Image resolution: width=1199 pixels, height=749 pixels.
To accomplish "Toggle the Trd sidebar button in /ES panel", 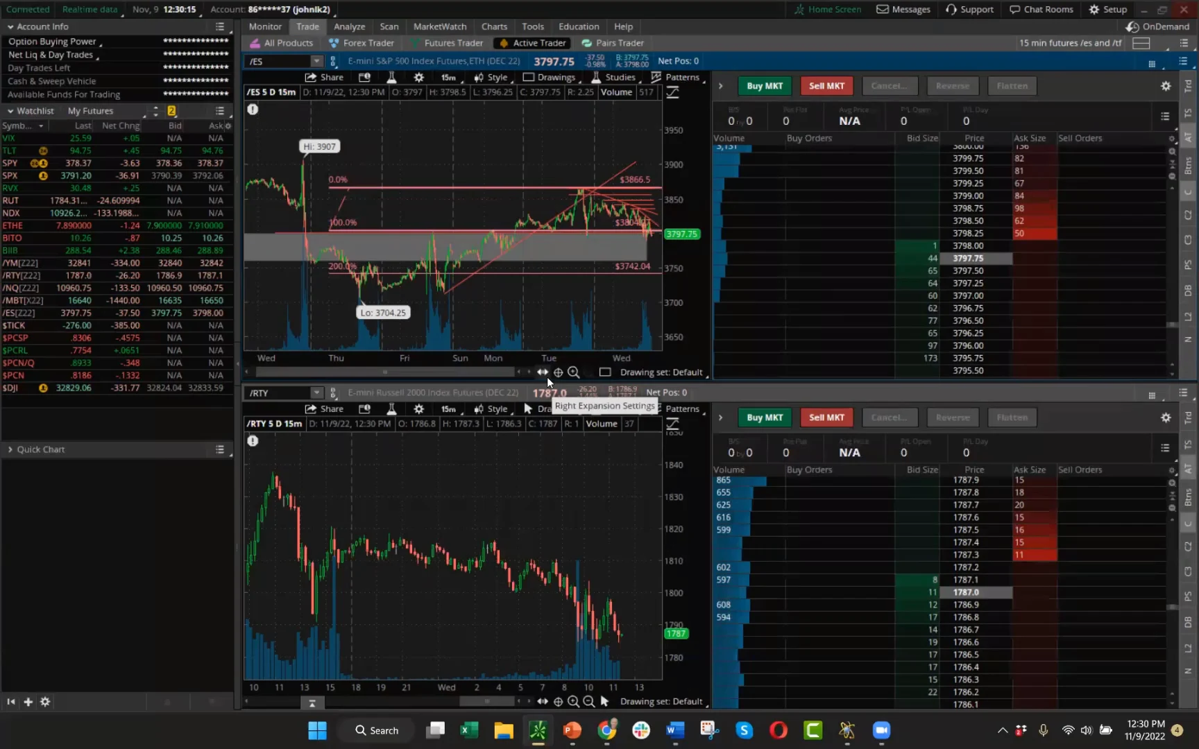I will (1188, 86).
